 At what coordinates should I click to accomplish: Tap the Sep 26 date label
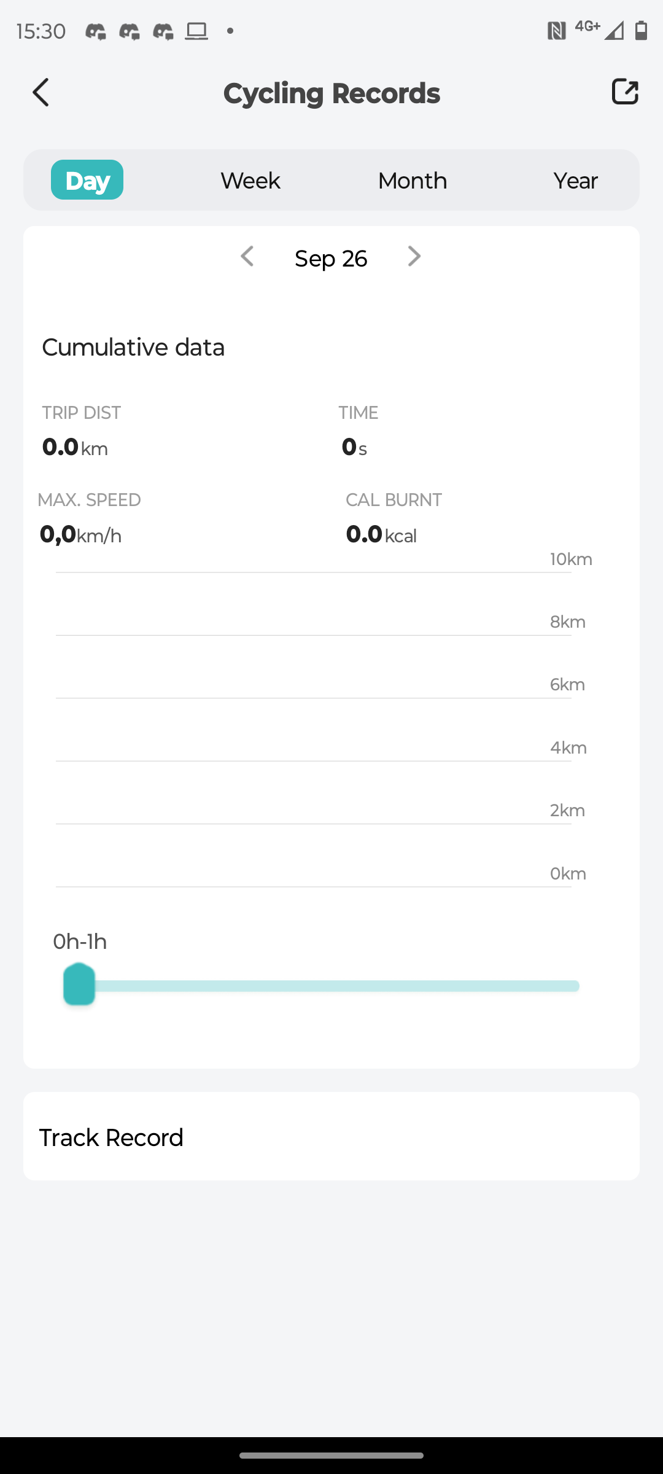point(331,259)
